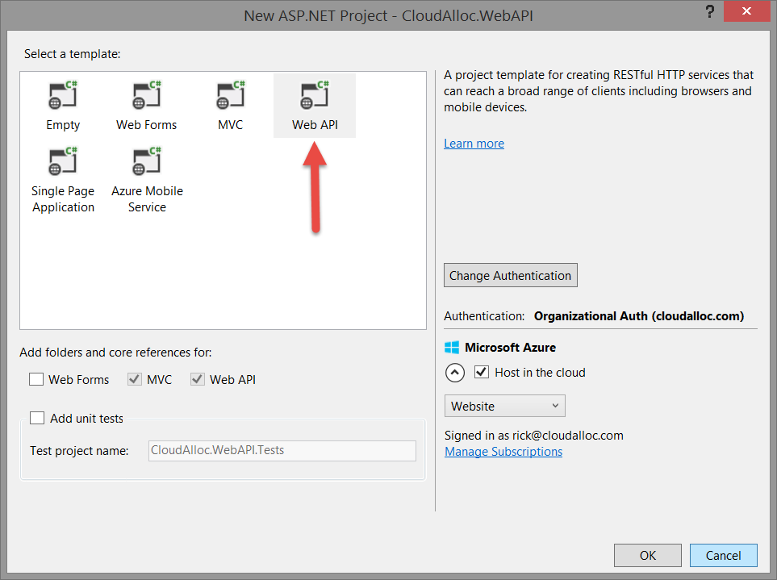Click the Microsoft Azure logo icon
The image size is (777, 580).
452,348
